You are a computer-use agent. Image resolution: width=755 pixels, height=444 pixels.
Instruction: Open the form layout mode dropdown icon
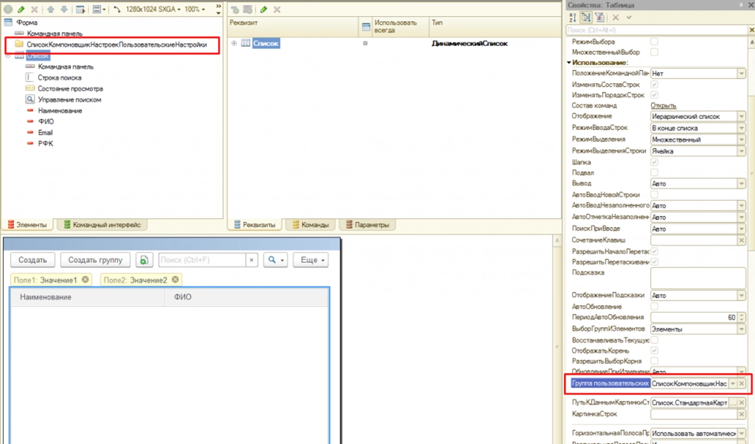tap(99, 9)
